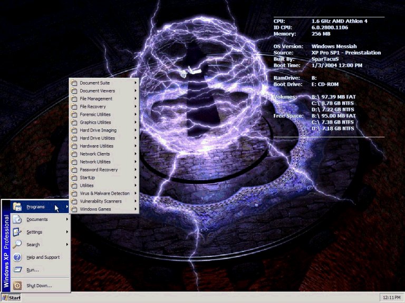The height and width of the screenshot is (303, 405).
Task: Open the Hard Drive Utilities menu entry
Action: 104,138
